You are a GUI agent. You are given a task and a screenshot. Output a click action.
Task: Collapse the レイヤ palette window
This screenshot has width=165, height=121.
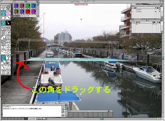pyautogui.click(x=161, y=6)
